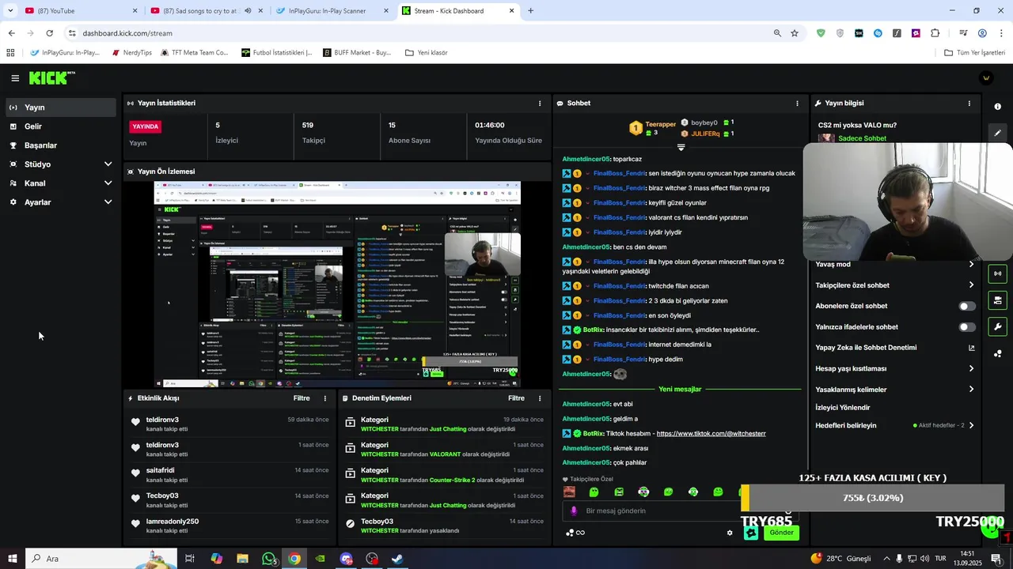Open Yayın İstatistikleri panel options menu
The image size is (1013, 569).
click(x=540, y=104)
